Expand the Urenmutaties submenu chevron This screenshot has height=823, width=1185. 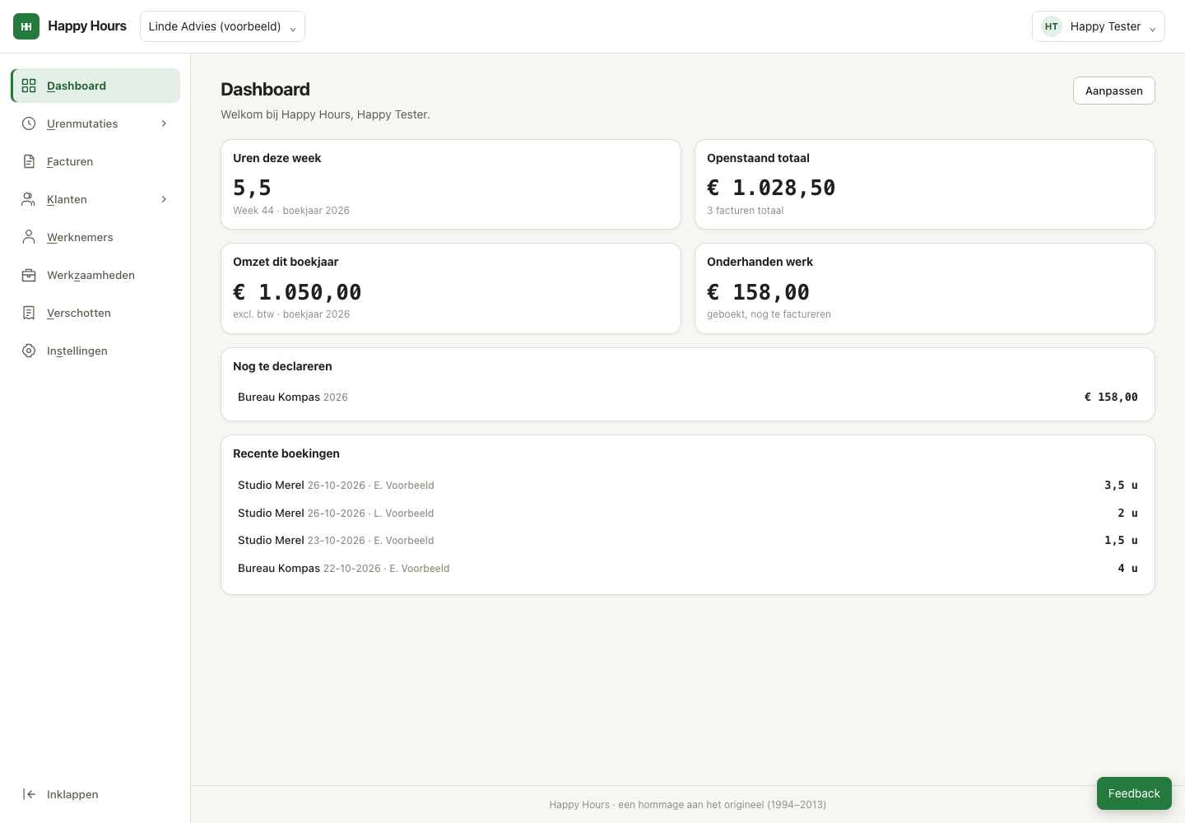coord(164,123)
